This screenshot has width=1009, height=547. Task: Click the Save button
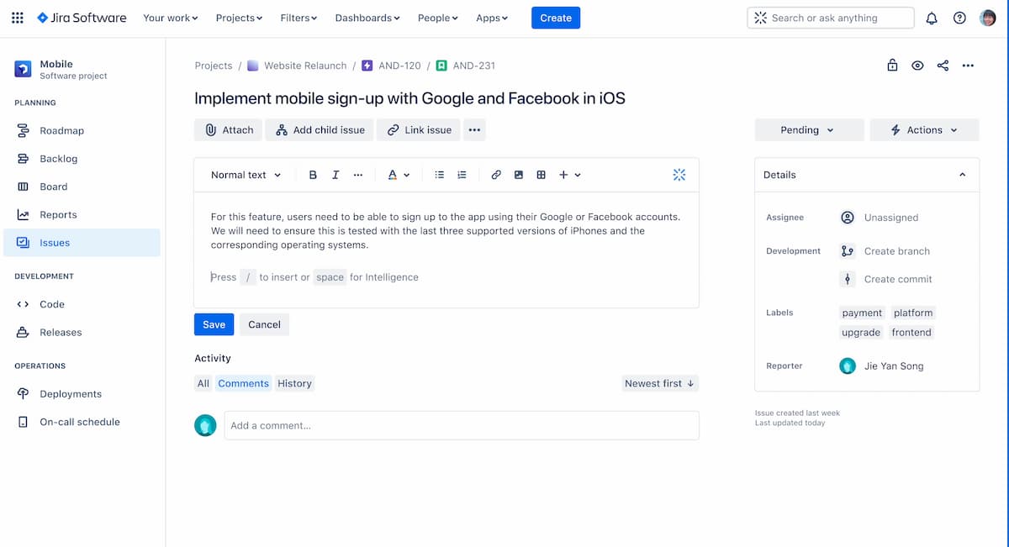click(x=214, y=324)
